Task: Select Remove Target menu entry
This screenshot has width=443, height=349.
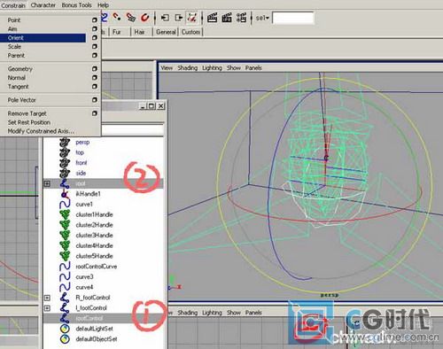Action: coord(27,113)
